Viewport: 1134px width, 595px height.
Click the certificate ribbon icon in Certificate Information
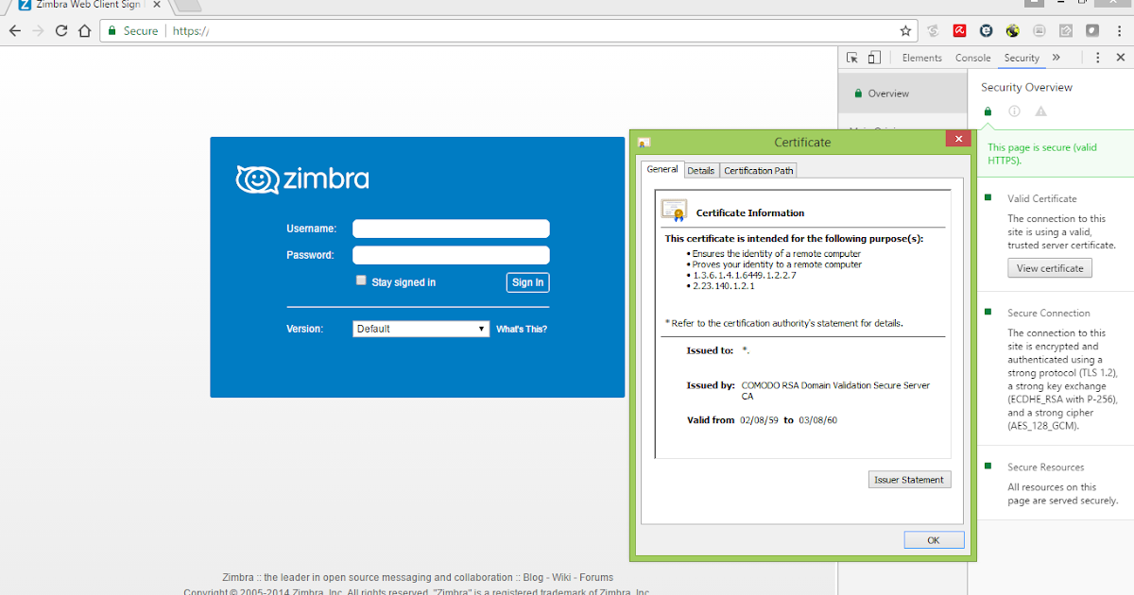point(674,210)
